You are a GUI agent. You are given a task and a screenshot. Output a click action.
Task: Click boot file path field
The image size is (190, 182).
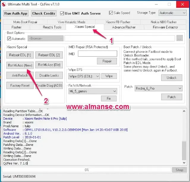click(x=120, y=39)
